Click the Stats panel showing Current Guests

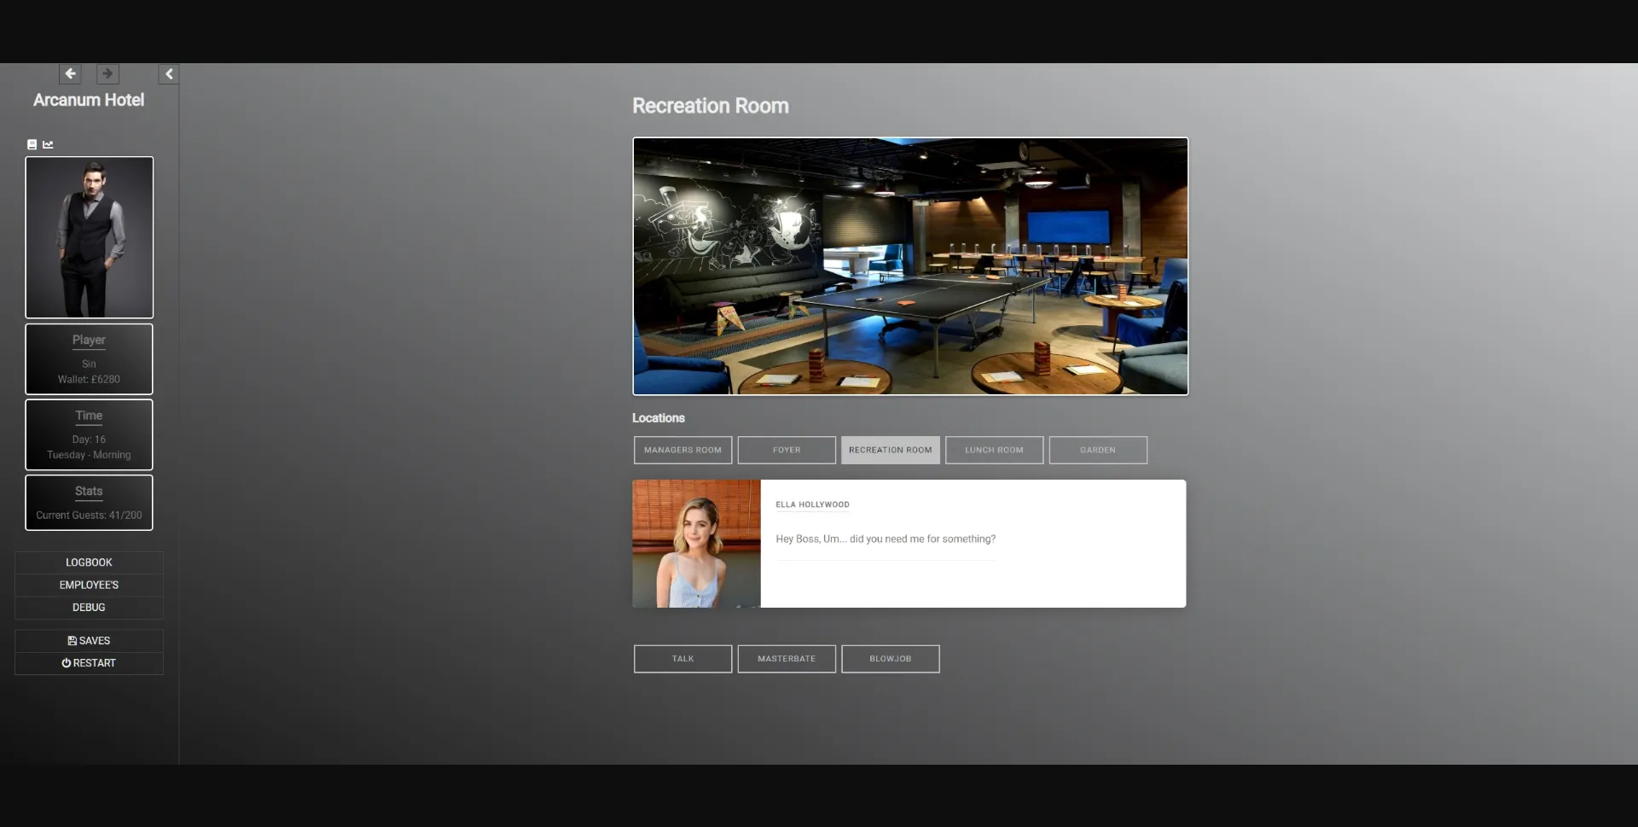coord(90,503)
